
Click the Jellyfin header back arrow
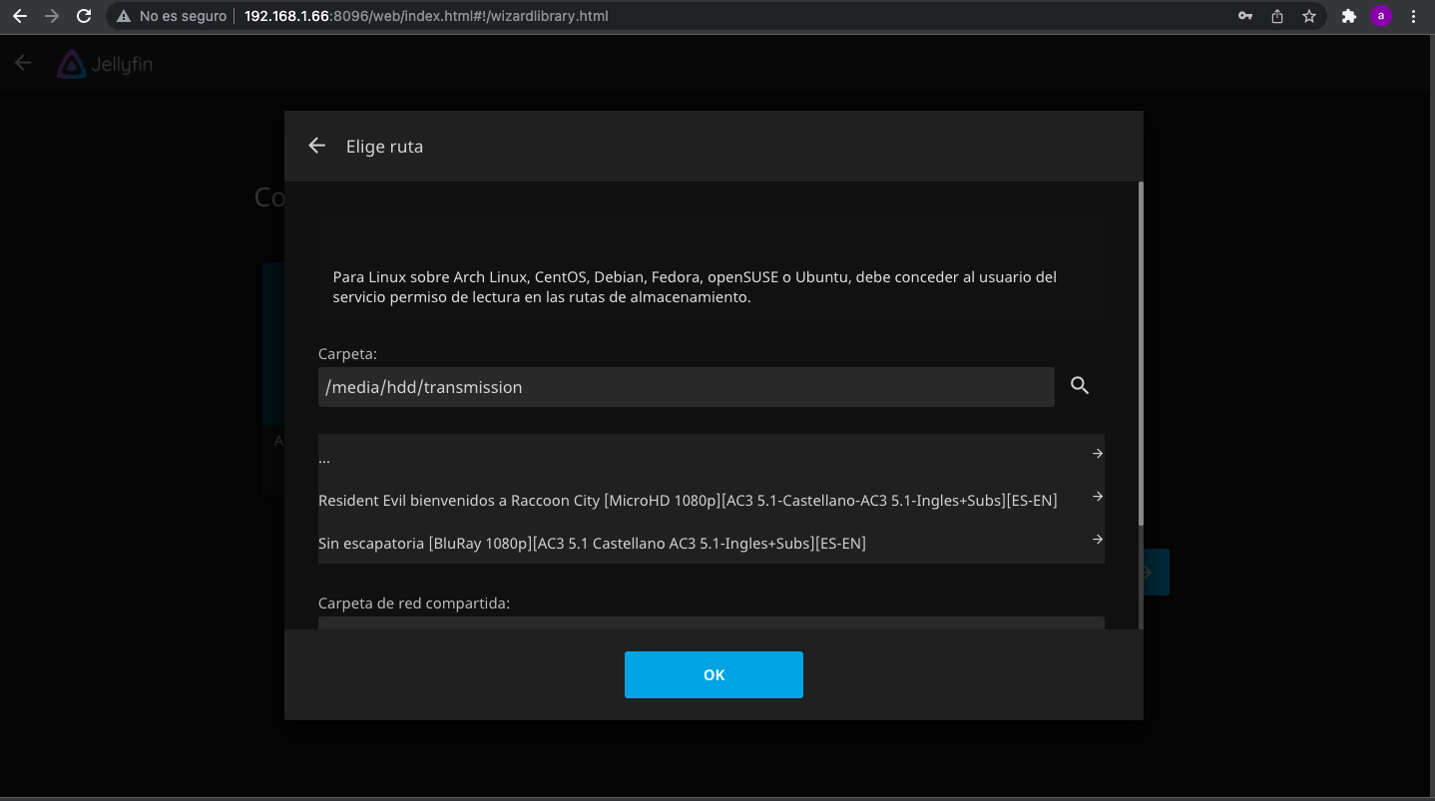point(23,64)
